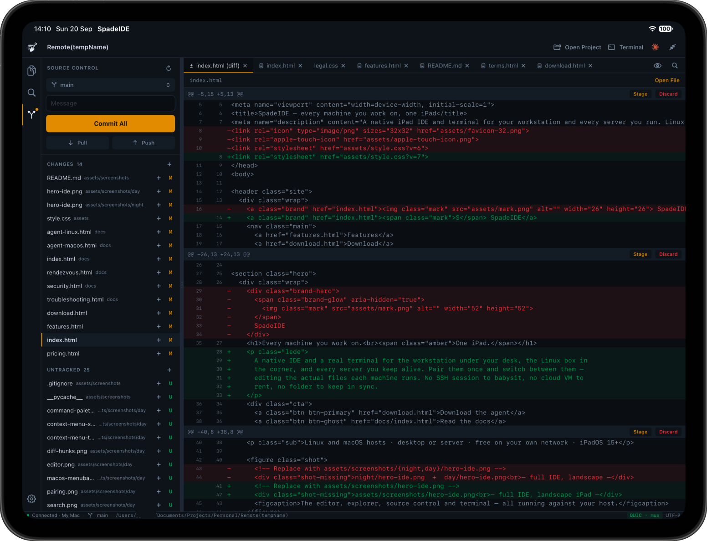Open search icon in editor tab bar
Viewport: 707px width, 541px height.
click(675, 66)
